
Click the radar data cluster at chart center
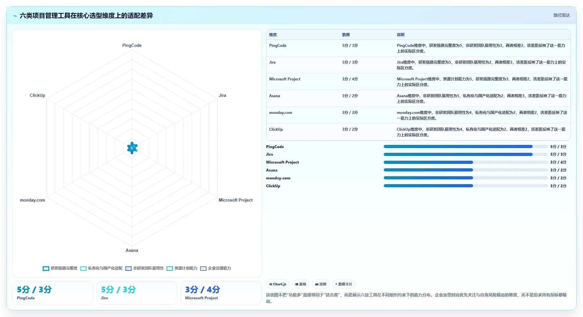tap(132, 148)
